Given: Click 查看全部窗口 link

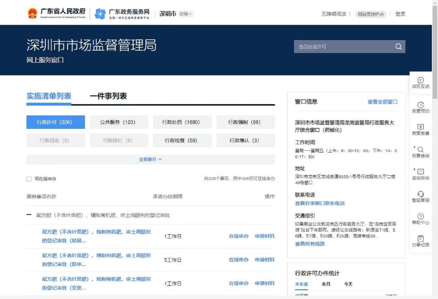Looking at the screenshot, I should pyautogui.click(x=382, y=102).
